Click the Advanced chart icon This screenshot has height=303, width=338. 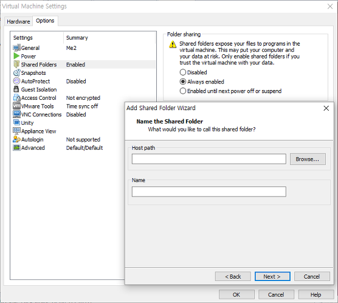coord(16,147)
